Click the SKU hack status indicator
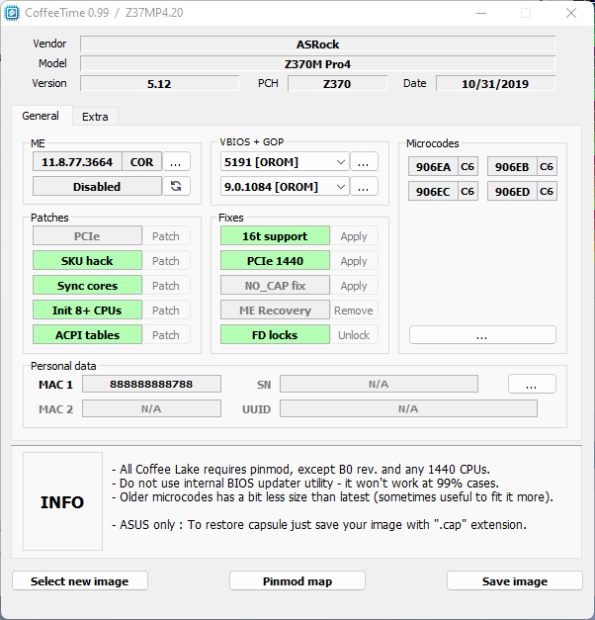Screen dimensions: 595x620 87,261
